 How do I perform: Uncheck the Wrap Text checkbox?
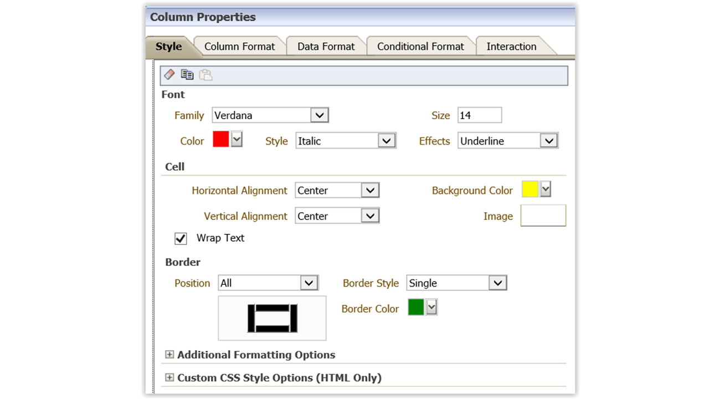tap(181, 238)
